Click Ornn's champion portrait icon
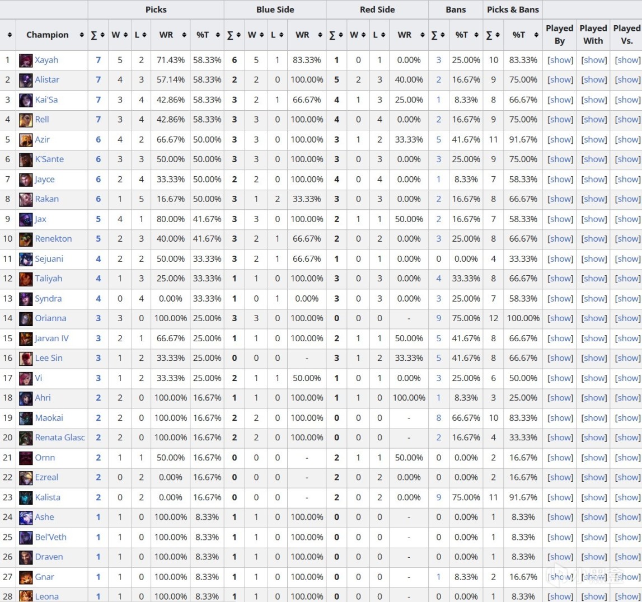Viewport: 642px width, 602px height. (26, 458)
